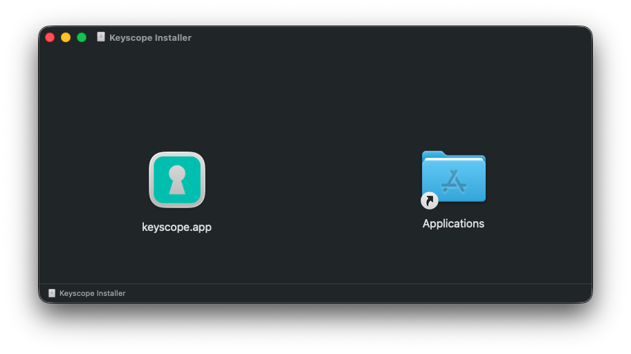Click the keyscope.app file name label
Viewport: 631px width, 354px height.
pos(176,227)
